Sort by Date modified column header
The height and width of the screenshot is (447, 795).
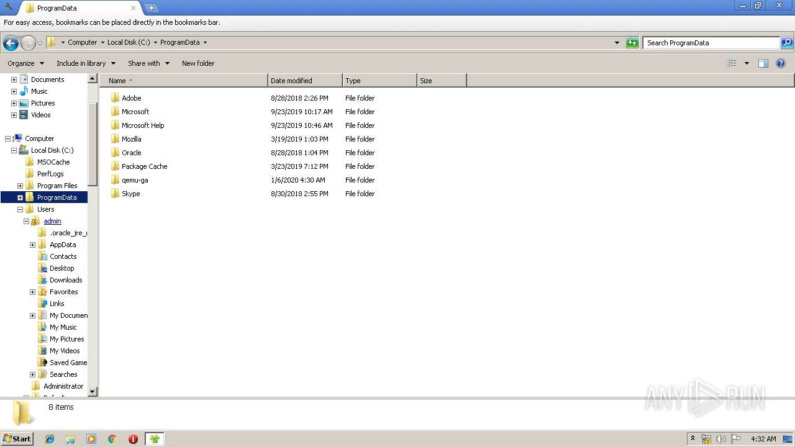pos(305,81)
